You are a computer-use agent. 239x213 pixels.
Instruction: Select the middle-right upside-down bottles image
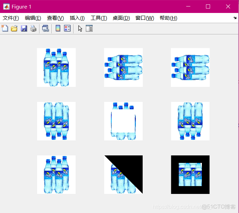pos(190,121)
